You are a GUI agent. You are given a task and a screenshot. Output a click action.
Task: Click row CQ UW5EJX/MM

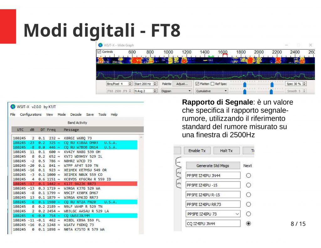[75, 216]
